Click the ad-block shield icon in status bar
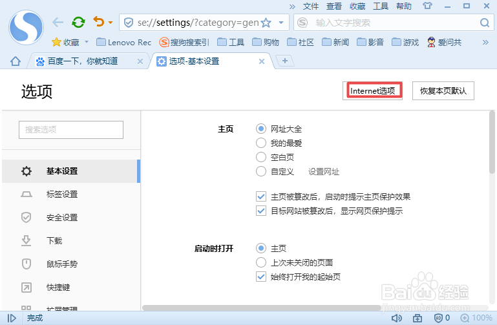This screenshot has width=497, height=325. (x=438, y=318)
